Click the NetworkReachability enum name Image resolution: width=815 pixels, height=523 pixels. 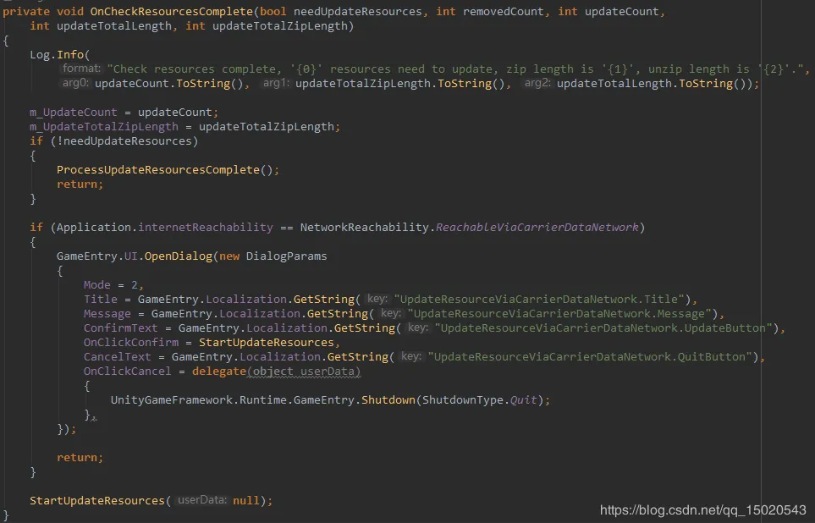pyautogui.click(x=365, y=227)
